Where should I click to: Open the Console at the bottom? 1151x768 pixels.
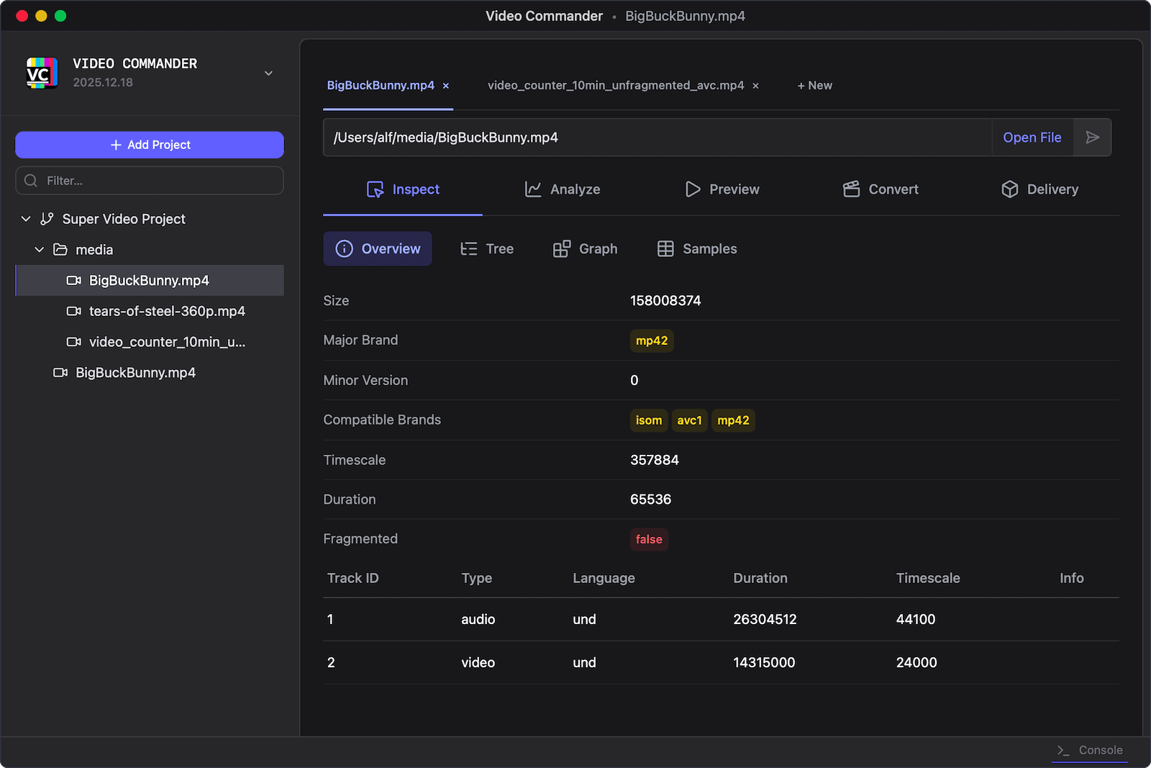tap(1089, 750)
